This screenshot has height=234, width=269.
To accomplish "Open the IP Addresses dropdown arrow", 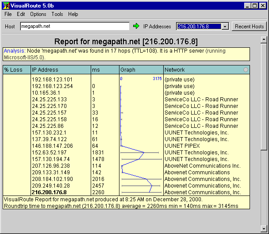I will (225, 27).
